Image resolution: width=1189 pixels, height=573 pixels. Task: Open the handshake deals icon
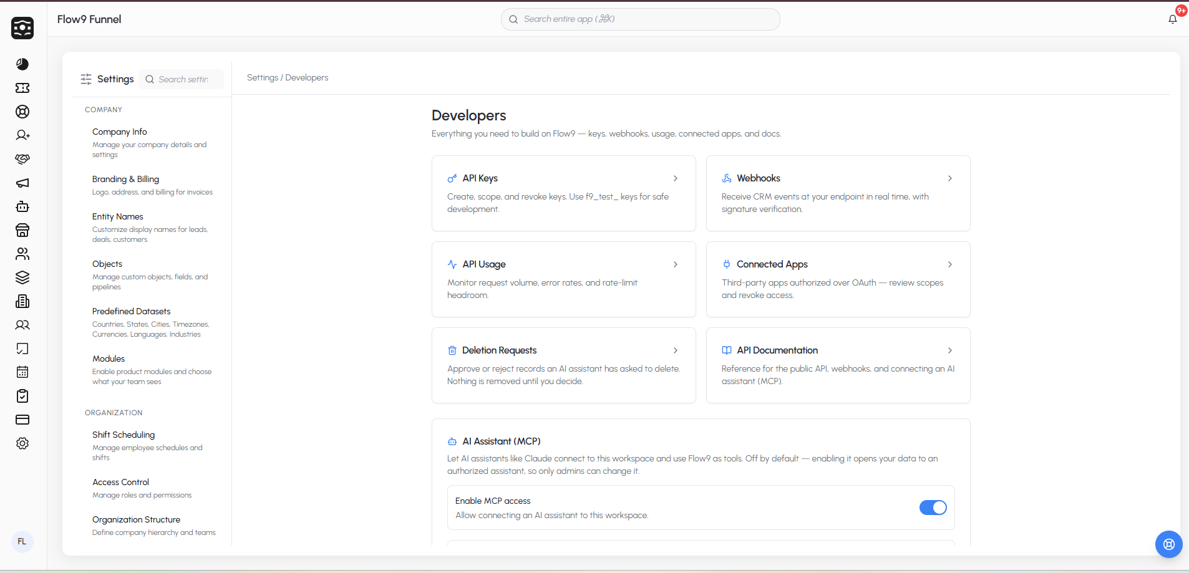click(22, 159)
